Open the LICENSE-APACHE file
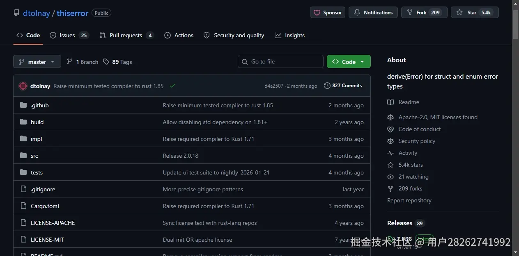The height and width of the screenshot is (256, 519). pyautogui.click(x=53, y=223)
